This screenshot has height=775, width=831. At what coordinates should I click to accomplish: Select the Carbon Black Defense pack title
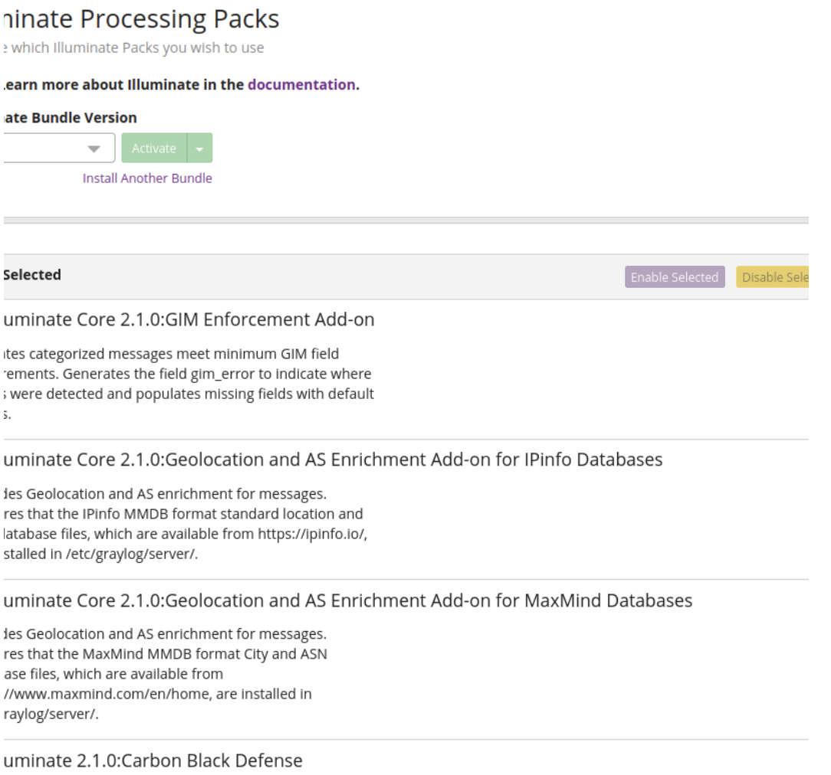[153, 760]
